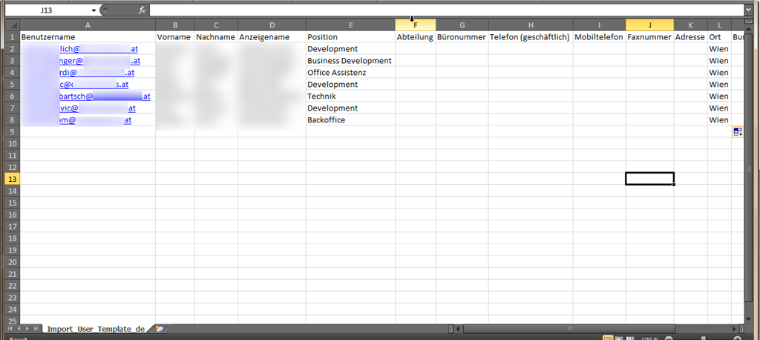Click the selected cell J13
This screenshot has width=760, height=340.
650,179
